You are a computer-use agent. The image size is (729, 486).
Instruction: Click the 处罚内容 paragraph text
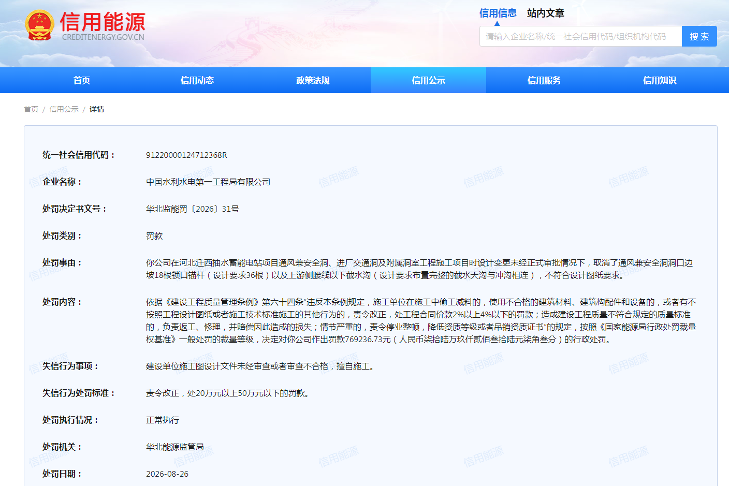[x=421, y=321]
